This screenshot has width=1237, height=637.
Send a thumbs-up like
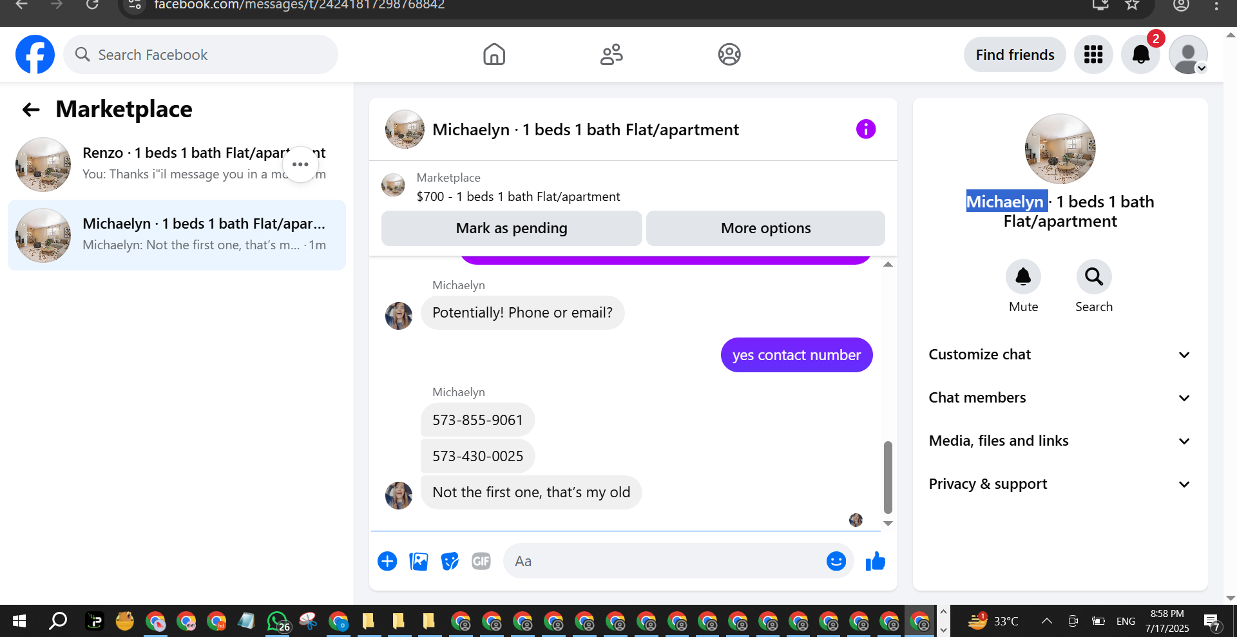click(x=875, y=562)
